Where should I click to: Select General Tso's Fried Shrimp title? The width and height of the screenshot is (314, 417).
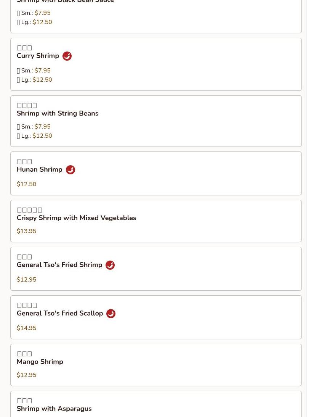[59, 265]
